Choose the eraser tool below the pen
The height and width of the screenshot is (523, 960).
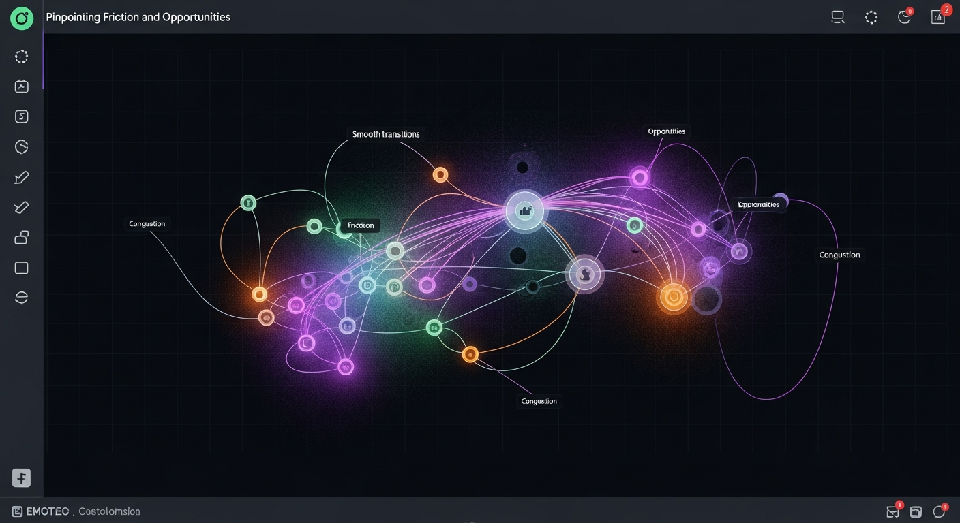point(21,208)
